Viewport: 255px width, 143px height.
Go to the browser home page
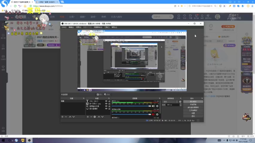pyautogui.click(x=25, y=6)
